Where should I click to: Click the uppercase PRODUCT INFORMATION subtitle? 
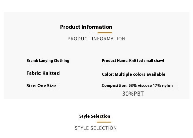tap(97, 39)
